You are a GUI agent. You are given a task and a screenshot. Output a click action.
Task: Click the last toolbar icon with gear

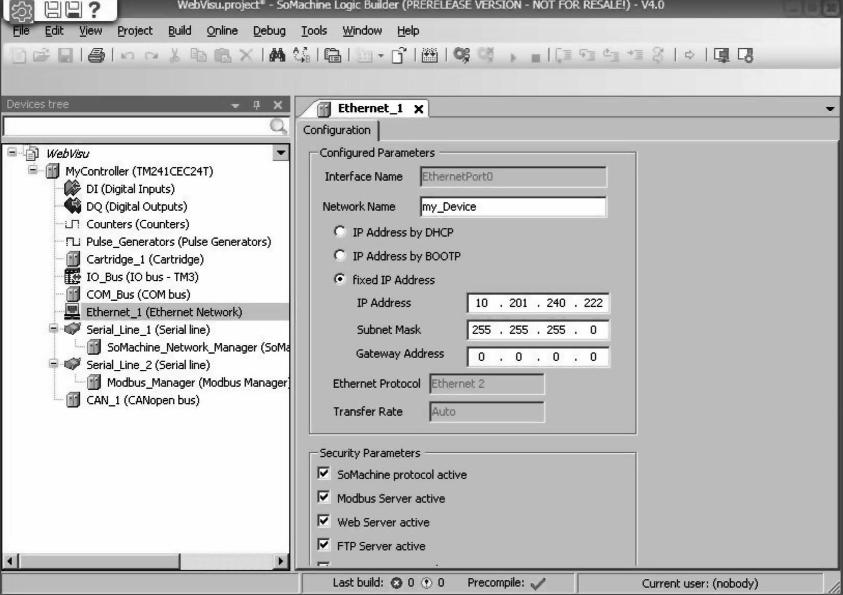point(746,56)
